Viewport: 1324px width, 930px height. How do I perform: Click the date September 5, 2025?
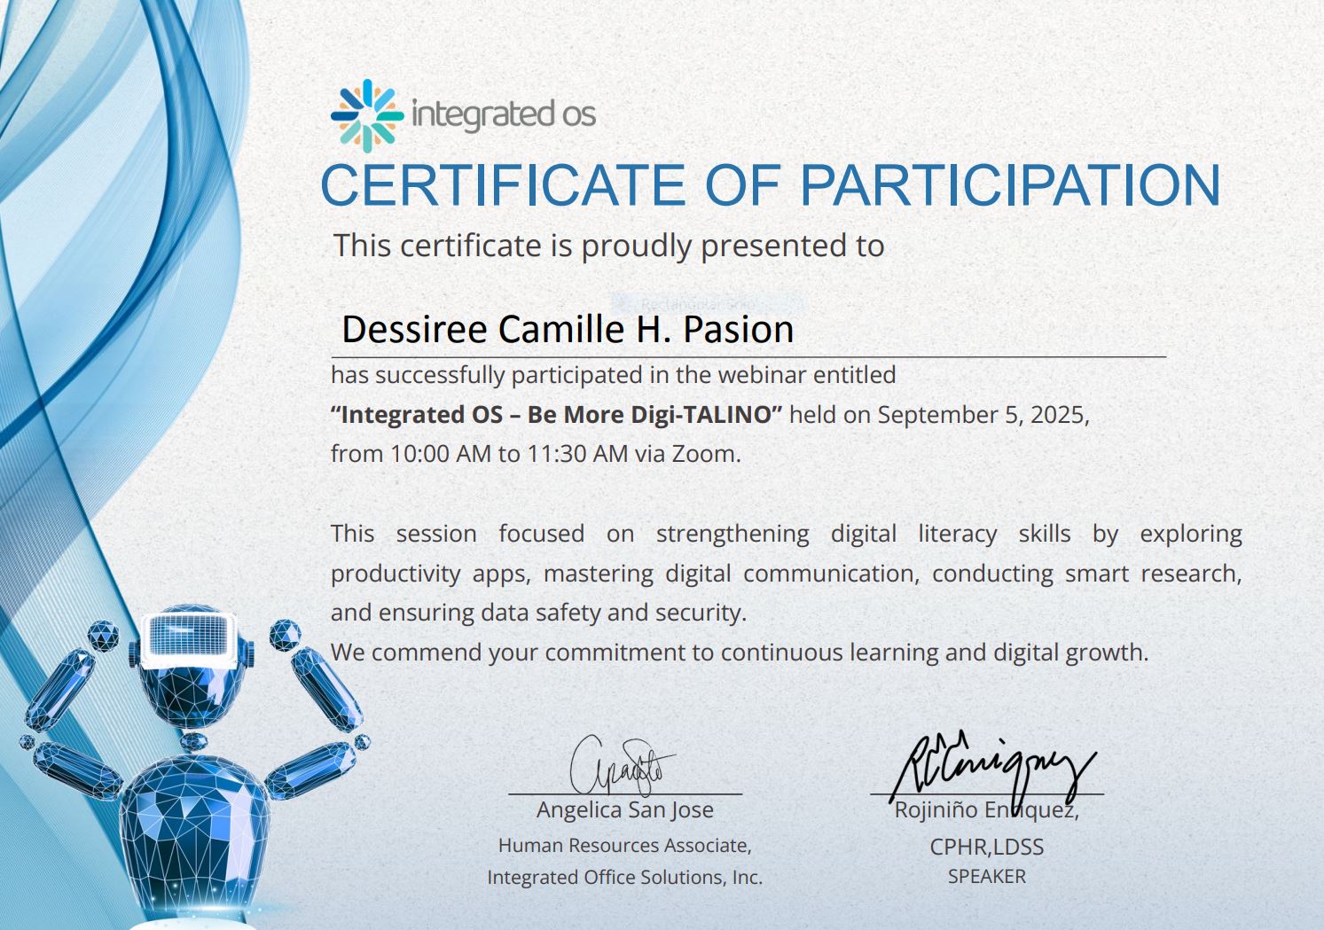point(981,415)
